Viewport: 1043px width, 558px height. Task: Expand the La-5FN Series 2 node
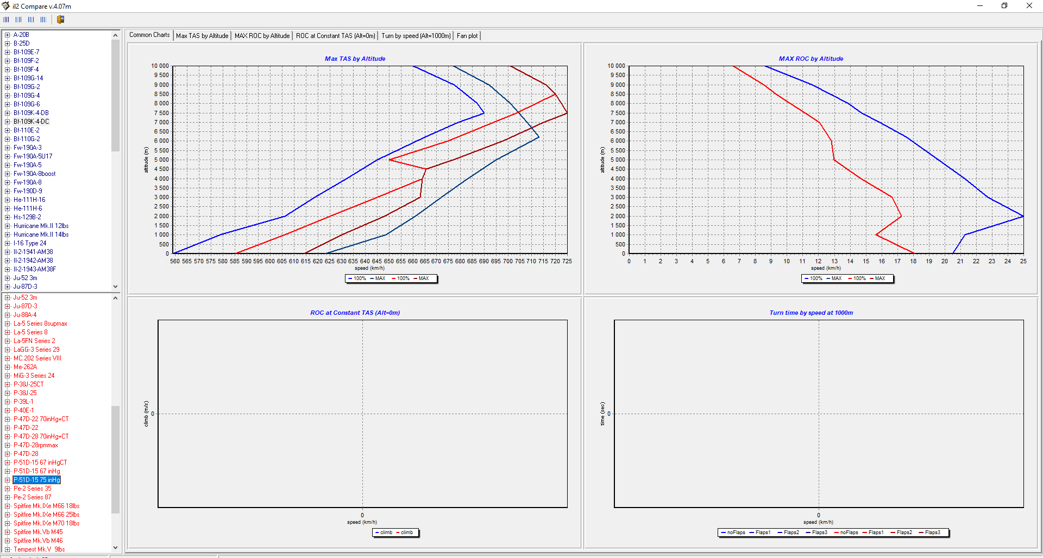(8, 341)
